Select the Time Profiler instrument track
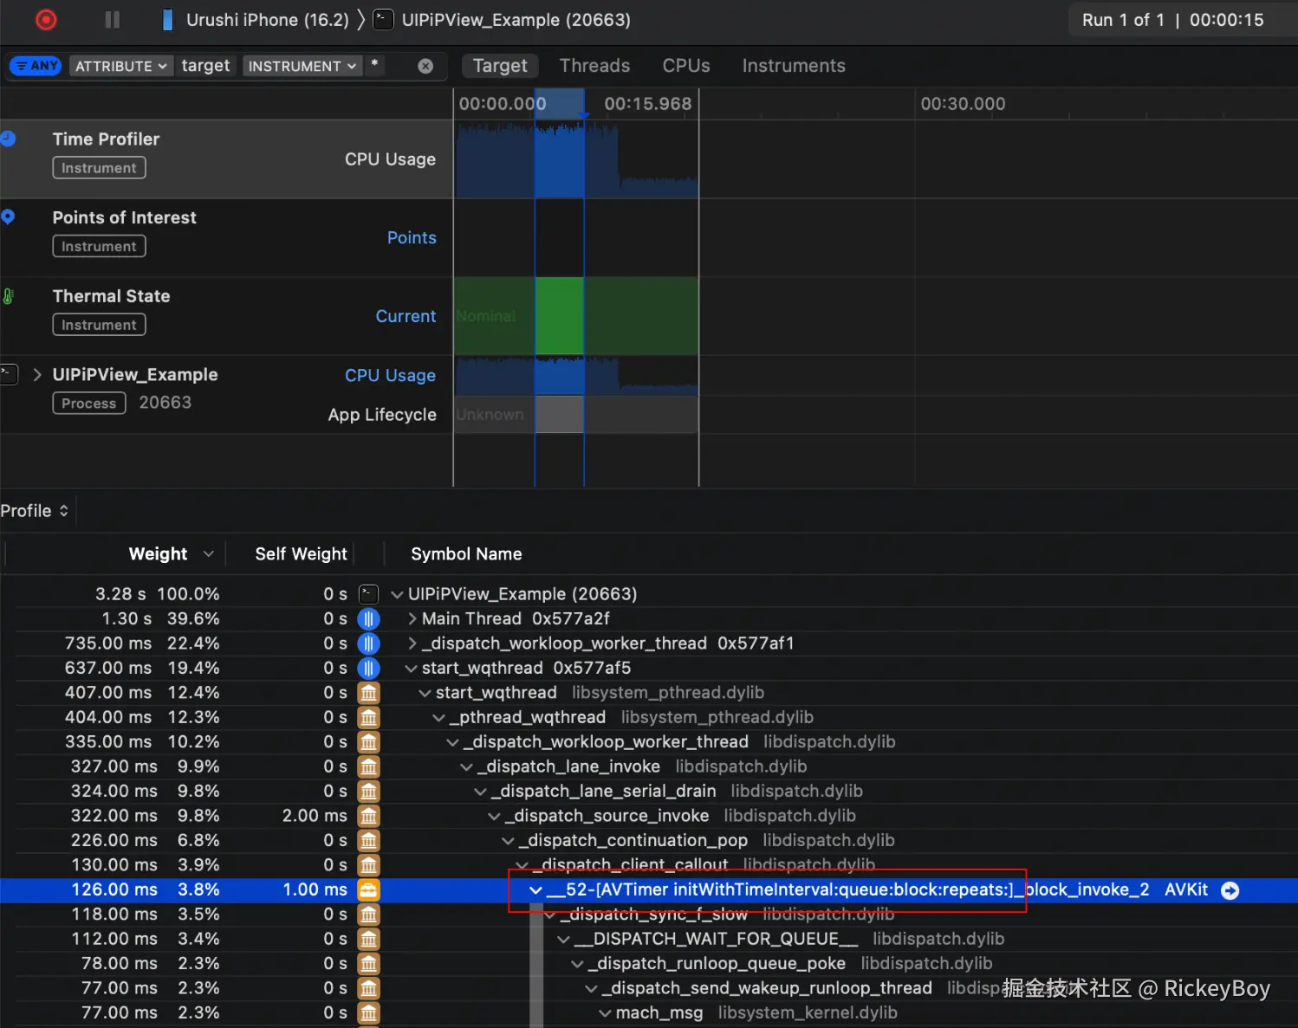Viewport: 1298px width, 1028px height. pos(226,158)
